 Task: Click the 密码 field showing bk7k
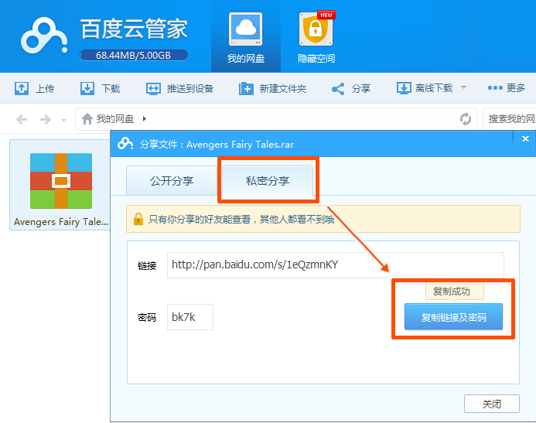(x=190, y=317)
